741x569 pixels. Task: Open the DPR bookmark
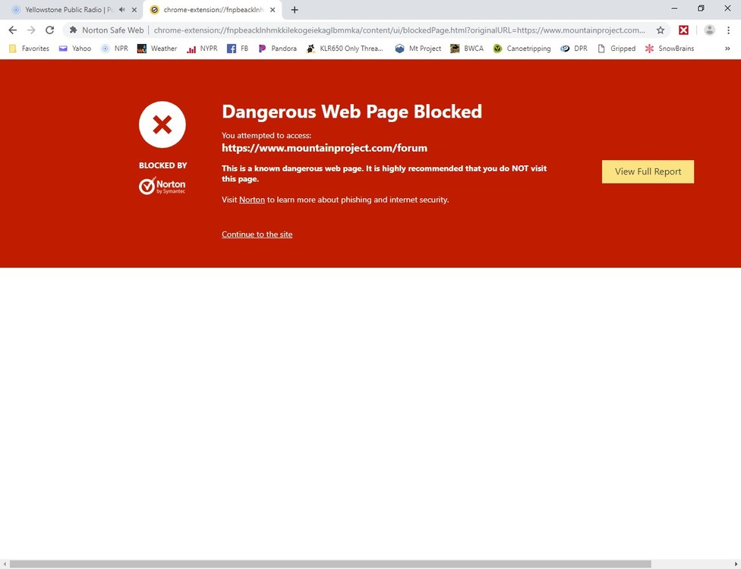tap(574, 48)
